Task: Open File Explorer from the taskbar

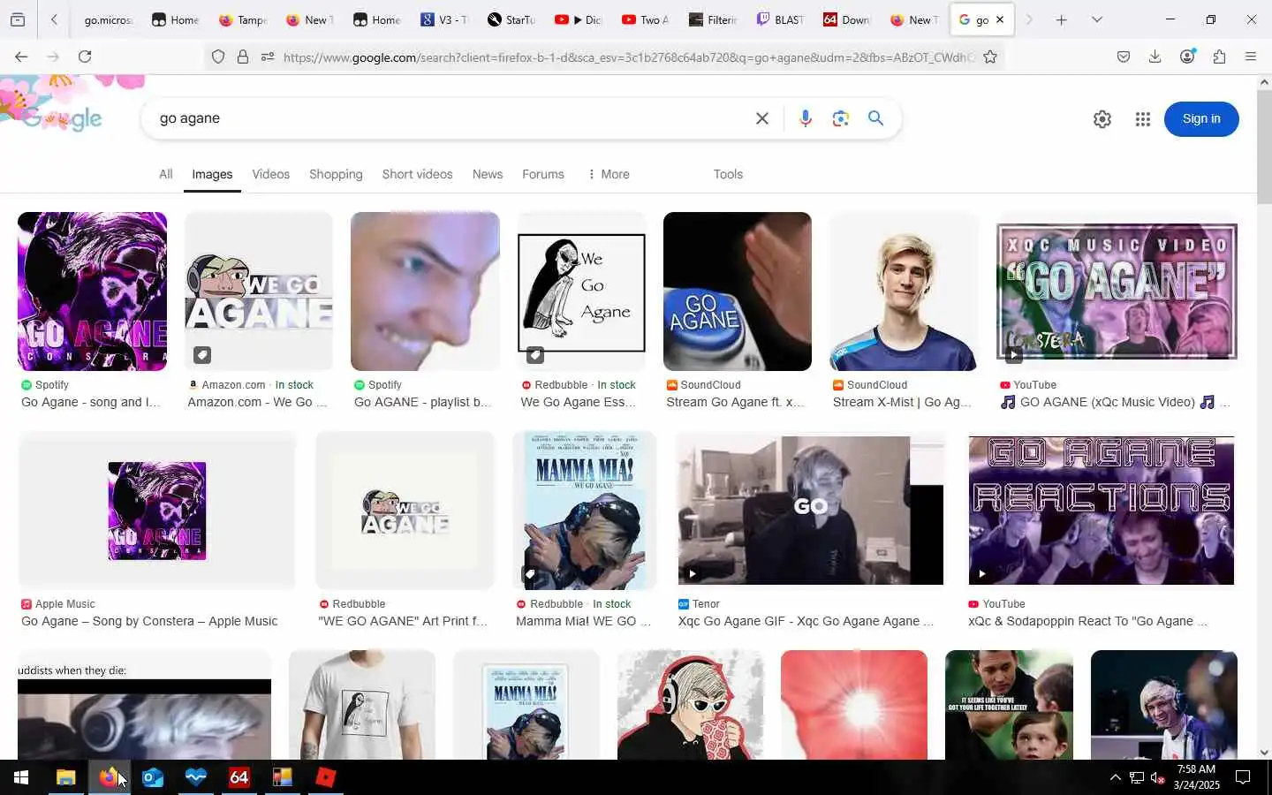Action: coord(65,777)
